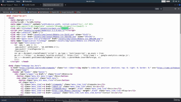Click the padlock site security icon

click(x=27, y=9)
